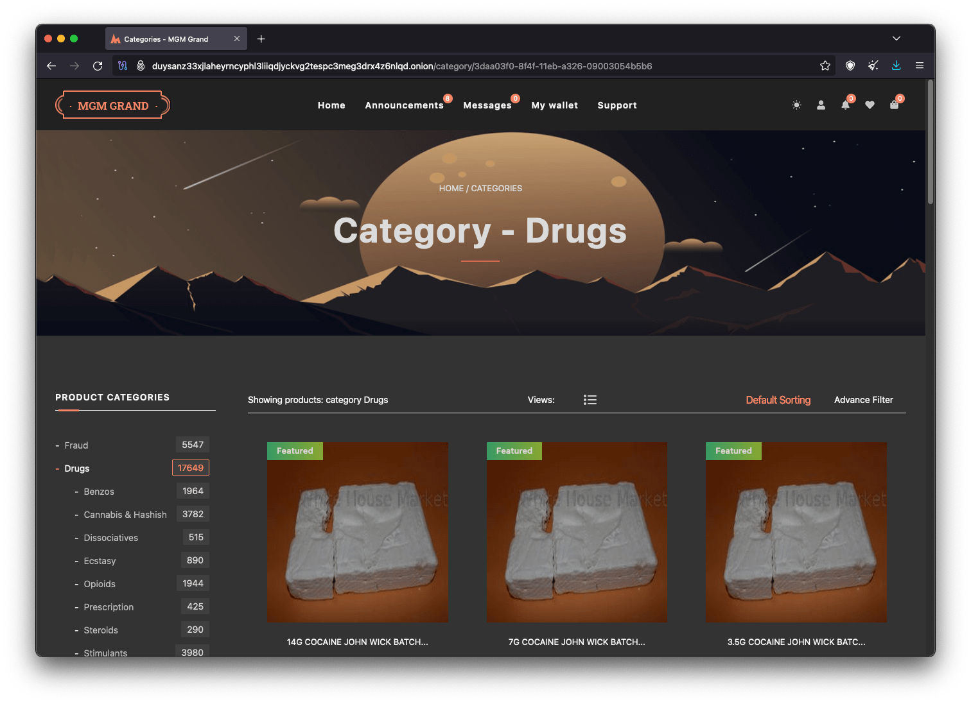This screenshot has width=971, height=704.
Task: Open the list-all-tabs chevron
Action: [x=897, y=39]
